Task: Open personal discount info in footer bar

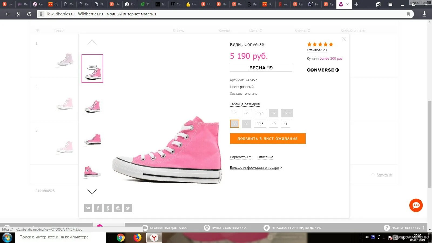Action: point(292,228)
